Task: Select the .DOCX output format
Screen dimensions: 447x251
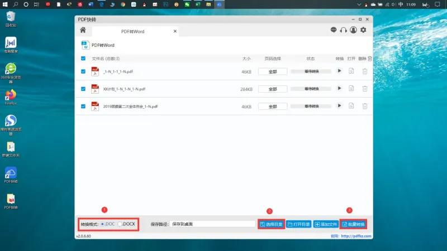Action: tap(126, 224)
